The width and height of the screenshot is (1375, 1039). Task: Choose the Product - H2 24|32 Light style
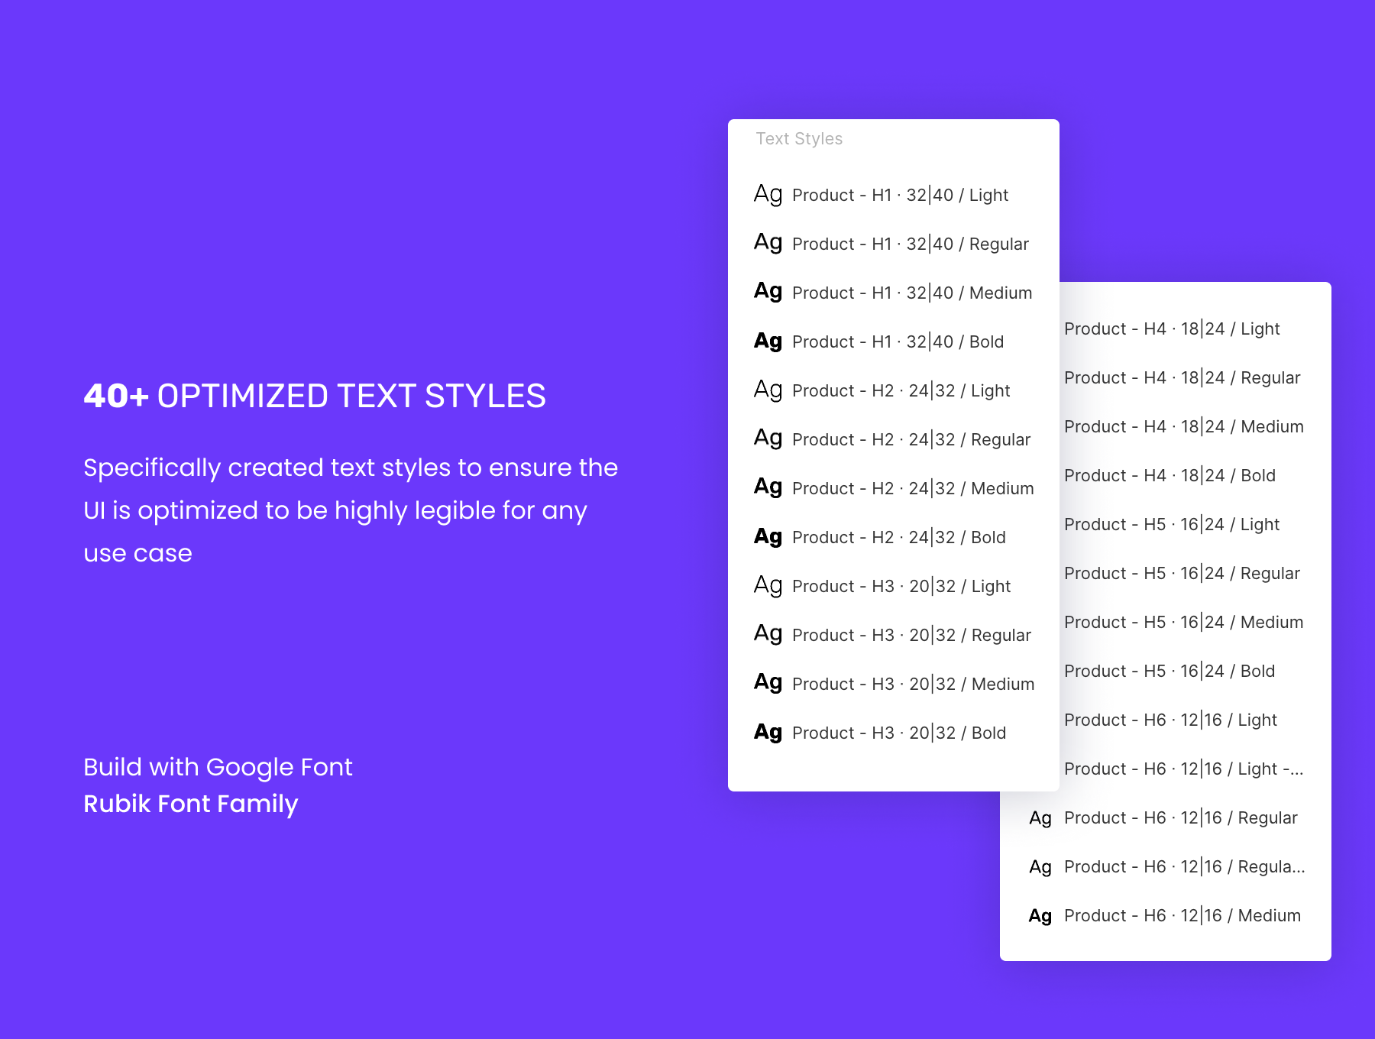pos(901,390)
